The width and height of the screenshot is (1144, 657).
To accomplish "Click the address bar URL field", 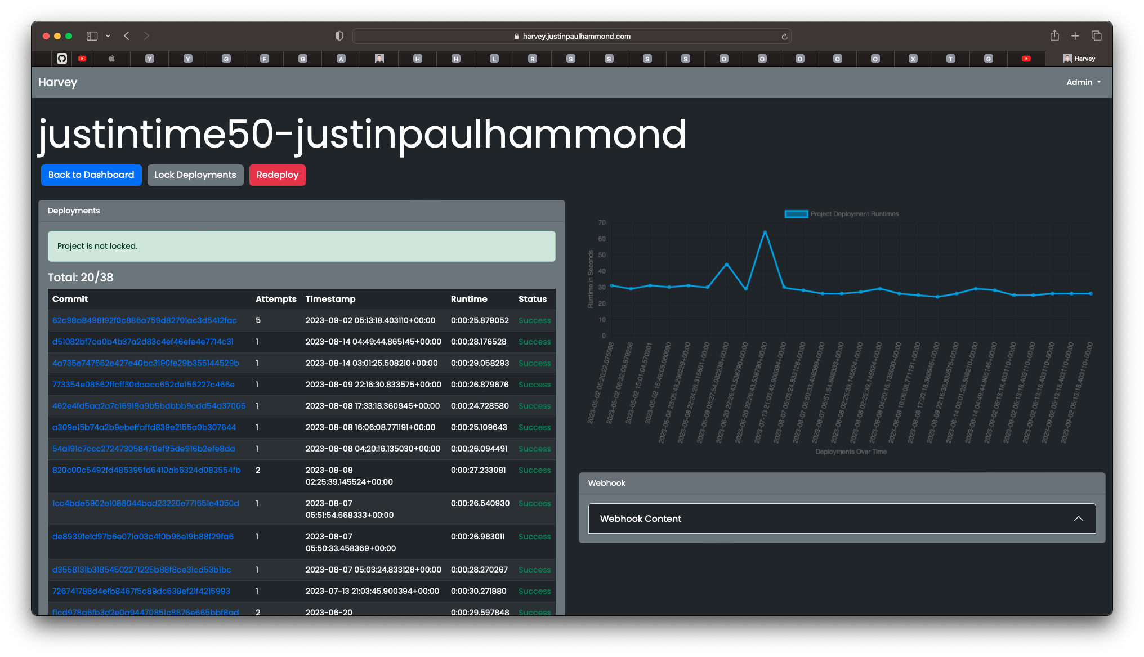I will [571, 36].
